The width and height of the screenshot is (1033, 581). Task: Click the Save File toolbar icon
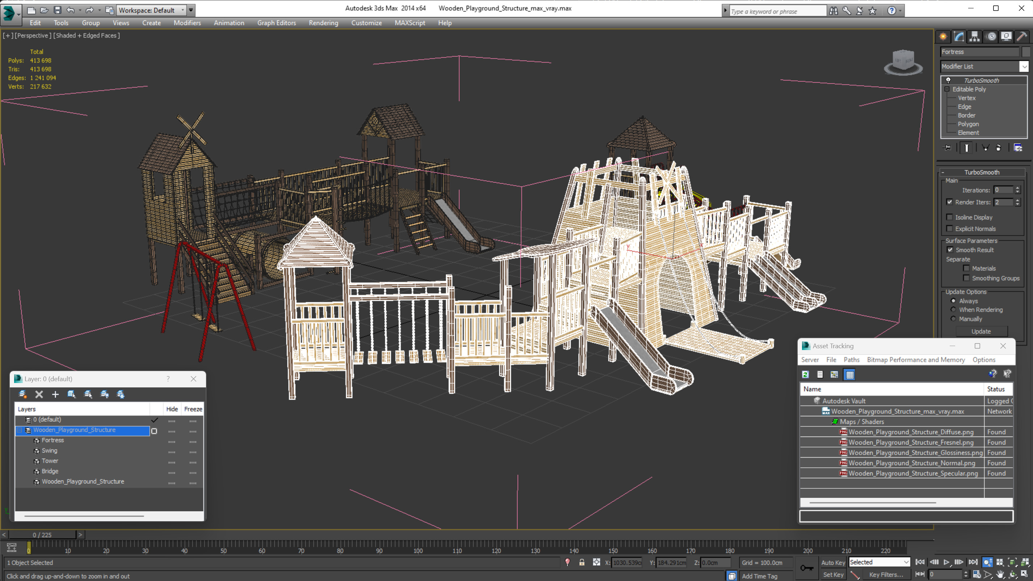click(x=57, y=10)
